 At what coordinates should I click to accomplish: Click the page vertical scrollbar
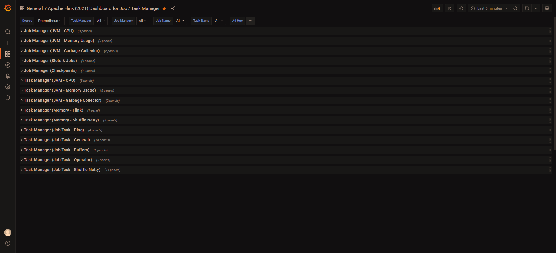555,84
